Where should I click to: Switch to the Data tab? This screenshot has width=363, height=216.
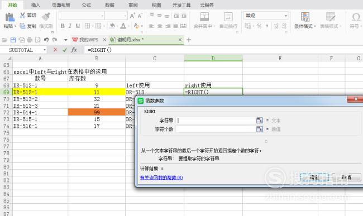coord(109,5)
